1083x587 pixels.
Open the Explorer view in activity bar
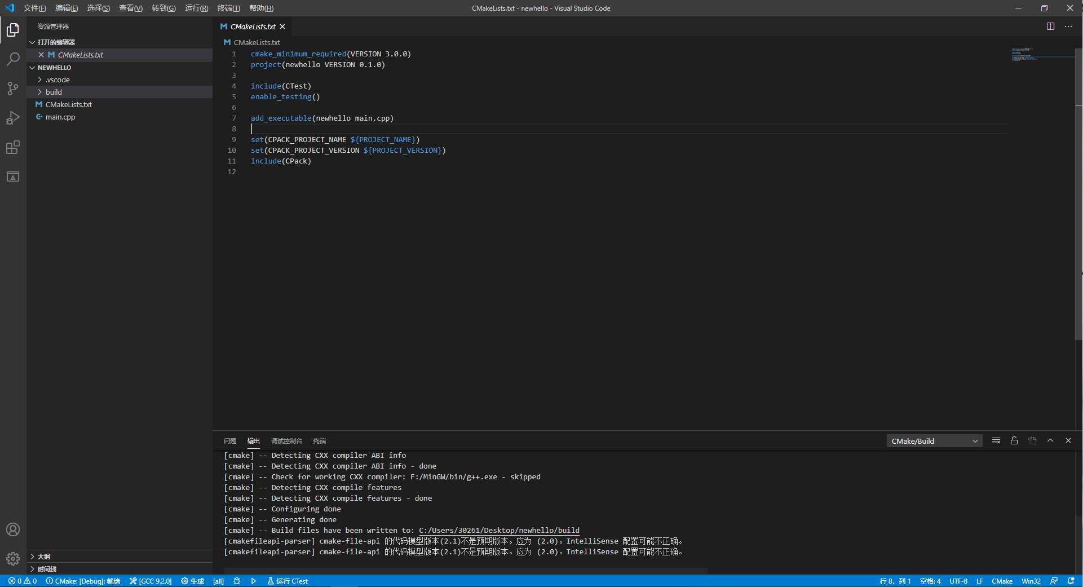point(13,30)
